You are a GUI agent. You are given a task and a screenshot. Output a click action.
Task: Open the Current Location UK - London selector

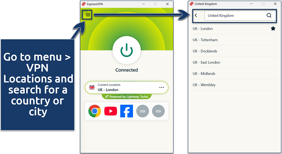coord(127,87)
